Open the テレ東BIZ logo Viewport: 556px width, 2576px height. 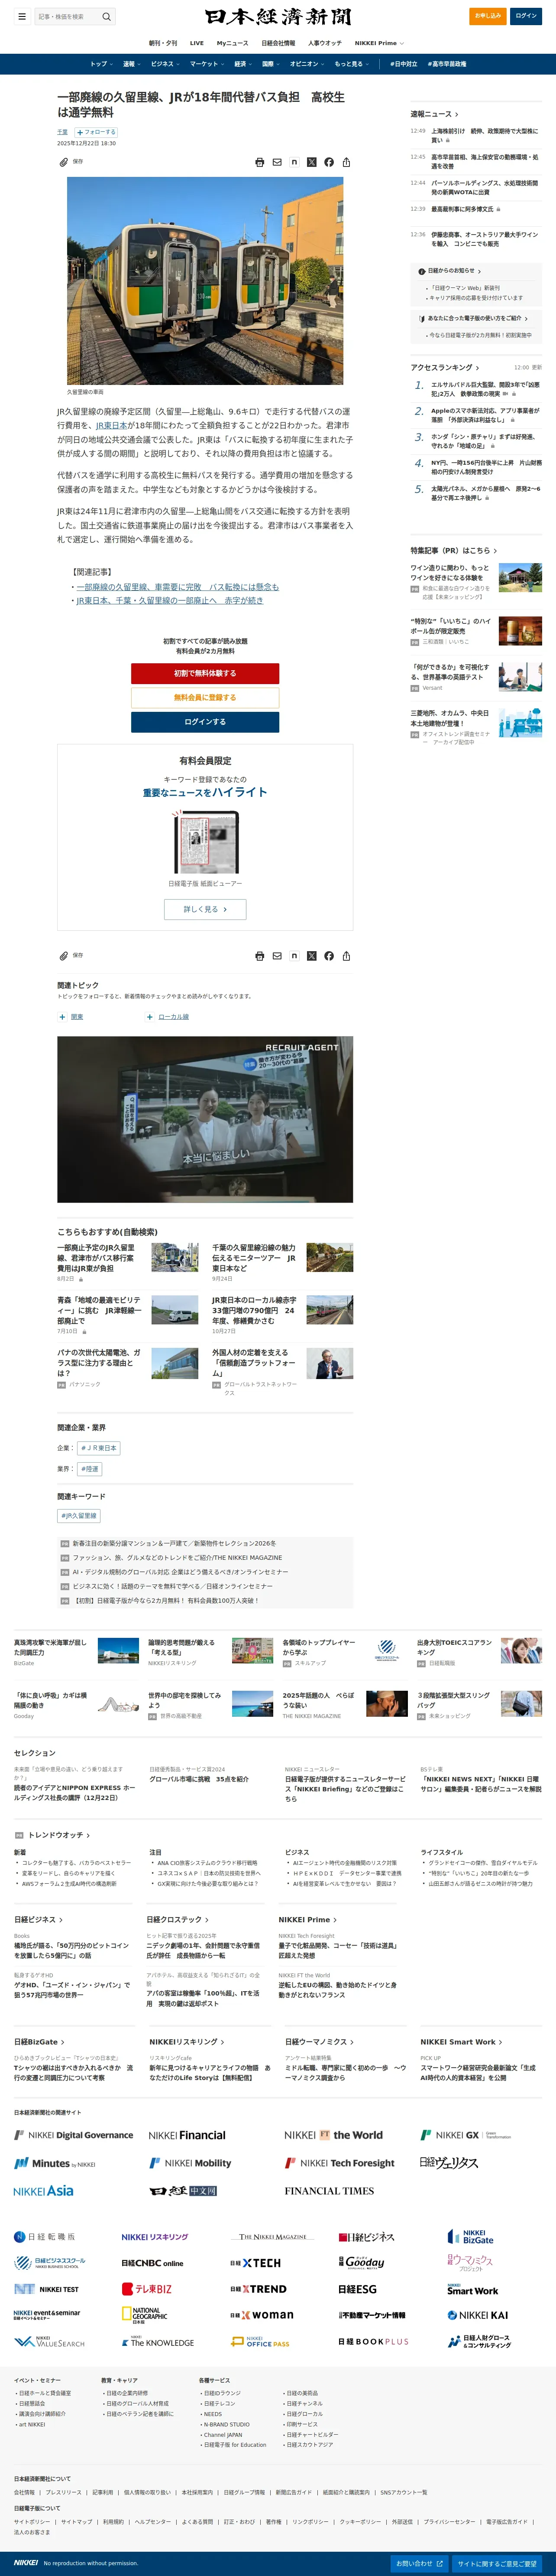click(x=147, y=2288)
